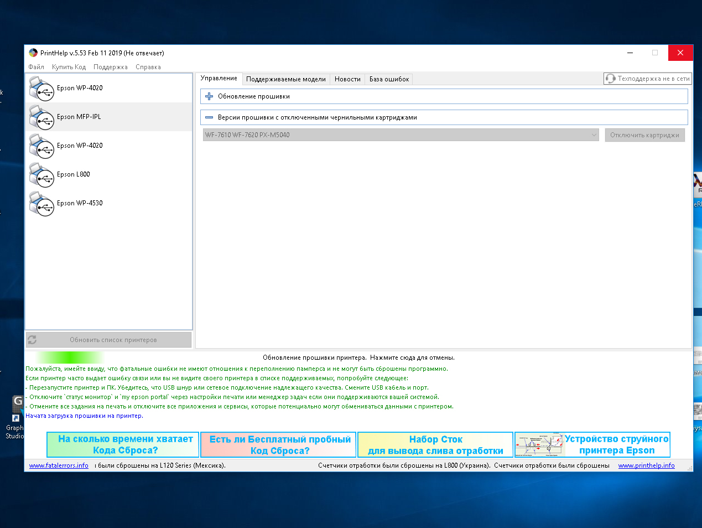Collapse the firmware versions with disabled cartridges section

pyautogui.click(x=444, y=117)
